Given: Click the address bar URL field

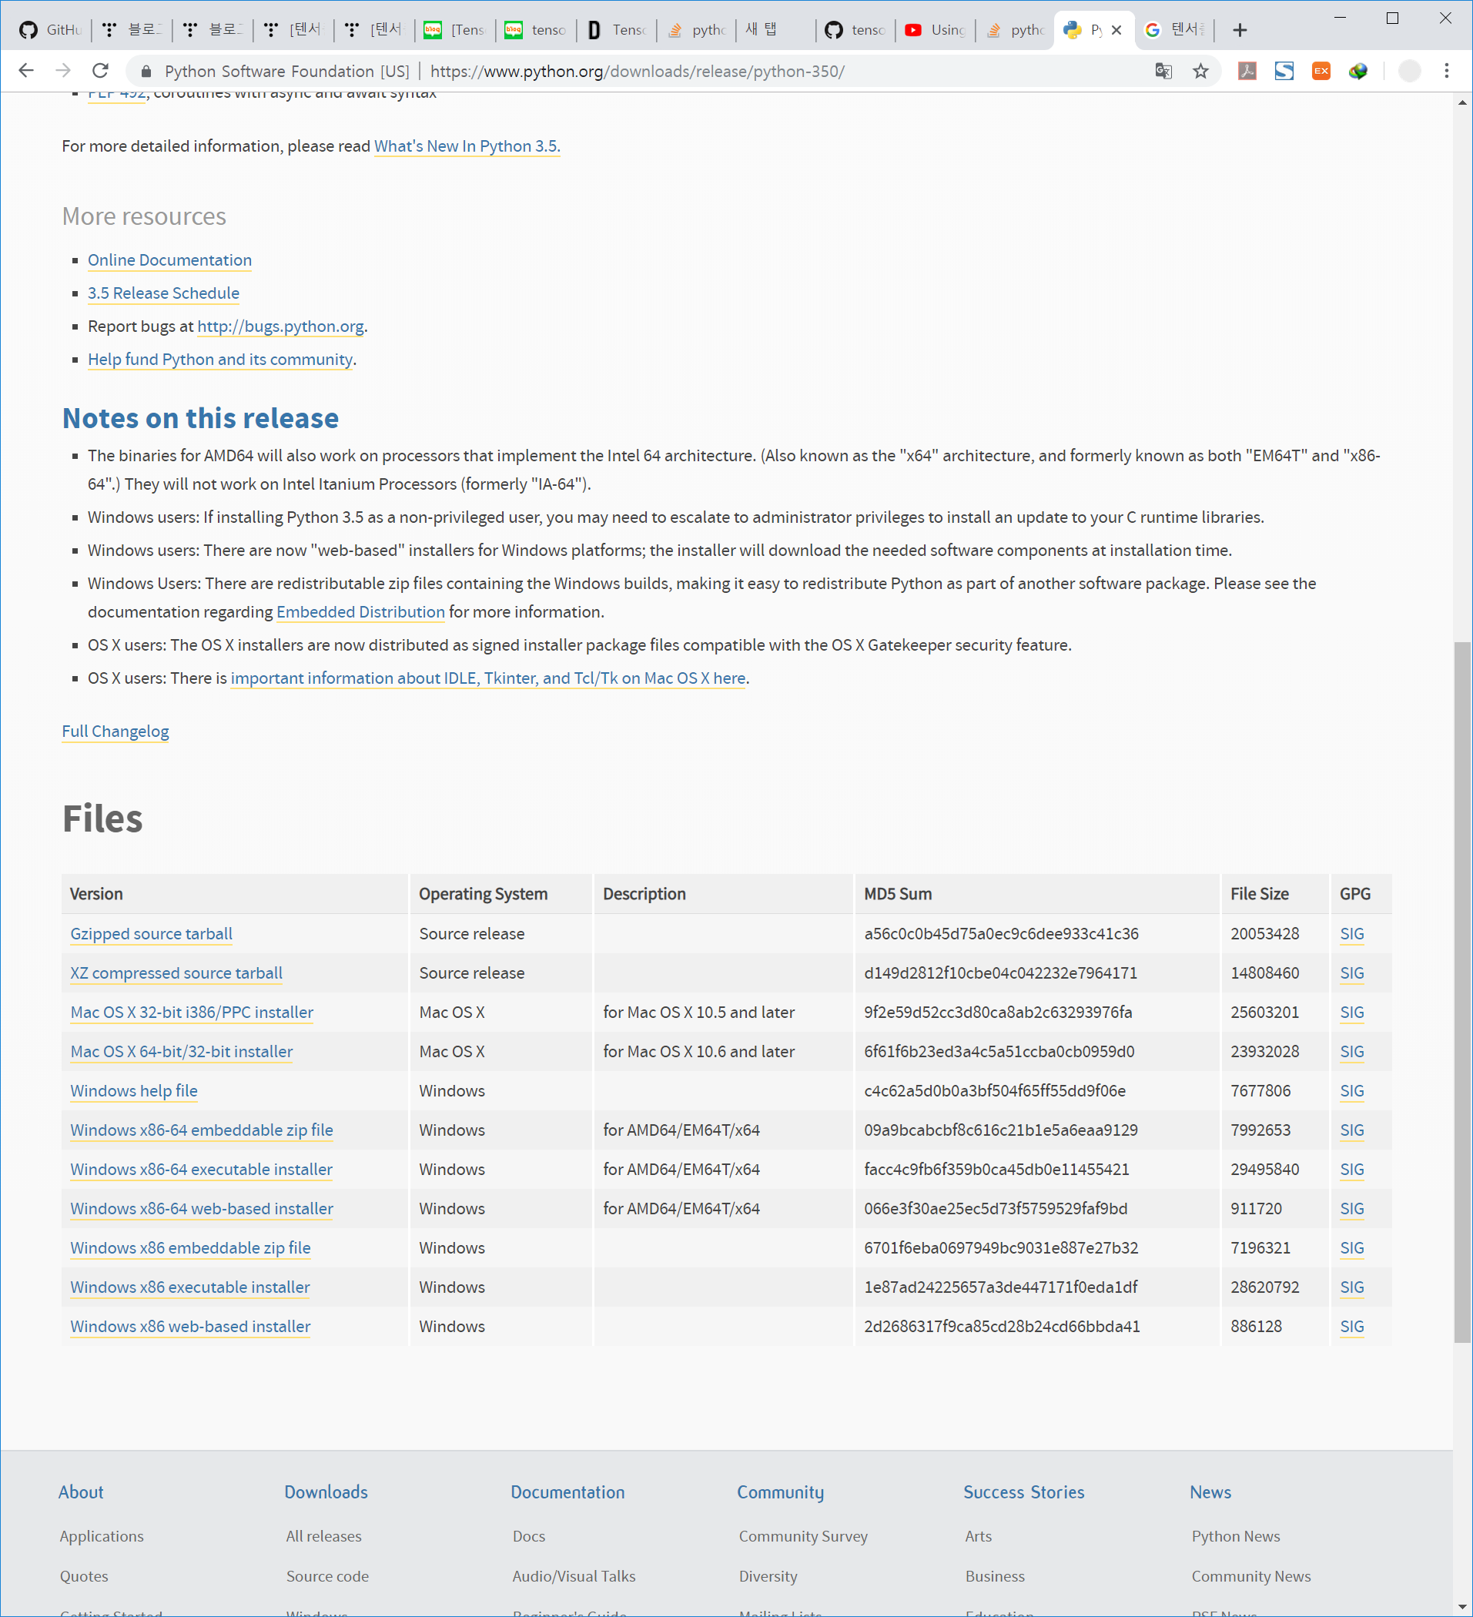Looking at the screenshot, I should (637, 72).
